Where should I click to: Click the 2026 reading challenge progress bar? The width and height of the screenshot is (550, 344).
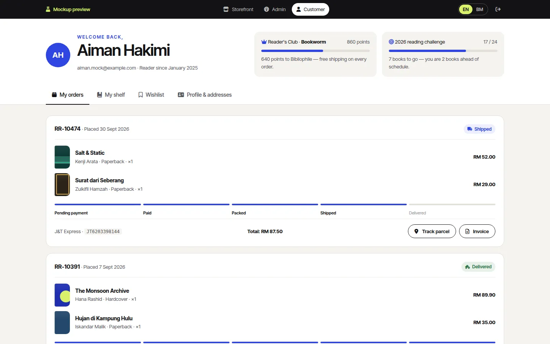[x=443, y=51]
